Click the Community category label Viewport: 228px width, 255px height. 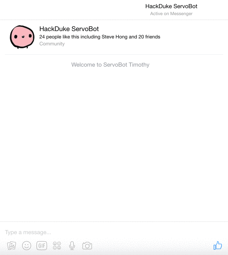(52, 44)
